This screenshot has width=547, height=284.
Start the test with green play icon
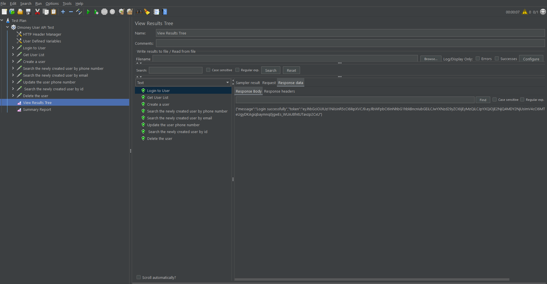pos(88,12)
